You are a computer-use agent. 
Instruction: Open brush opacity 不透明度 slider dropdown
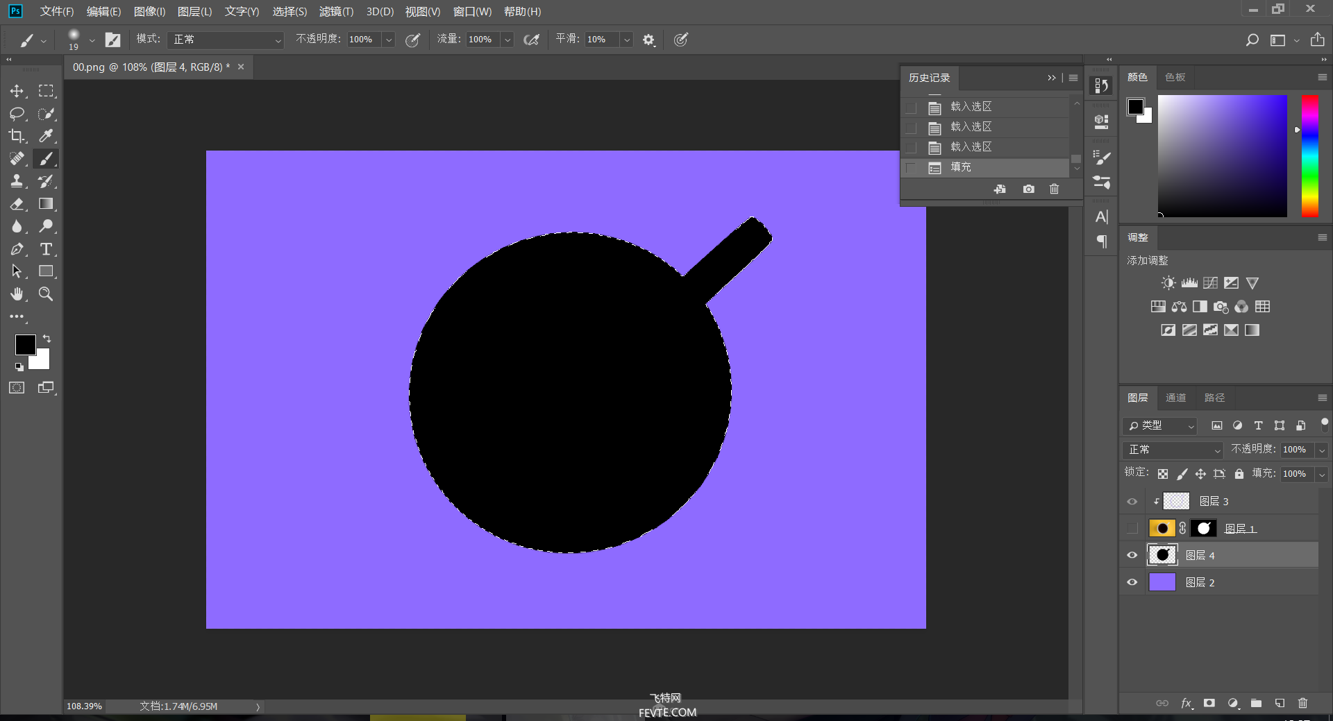coord(389,40)
